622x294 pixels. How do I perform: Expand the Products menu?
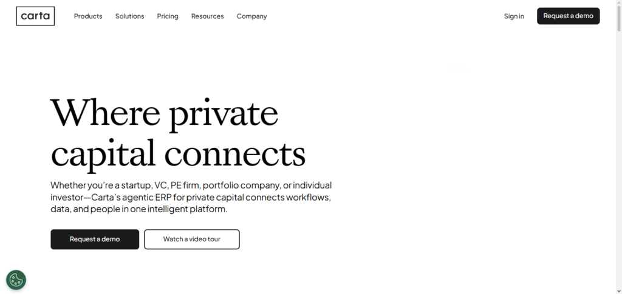coord(88,16)
